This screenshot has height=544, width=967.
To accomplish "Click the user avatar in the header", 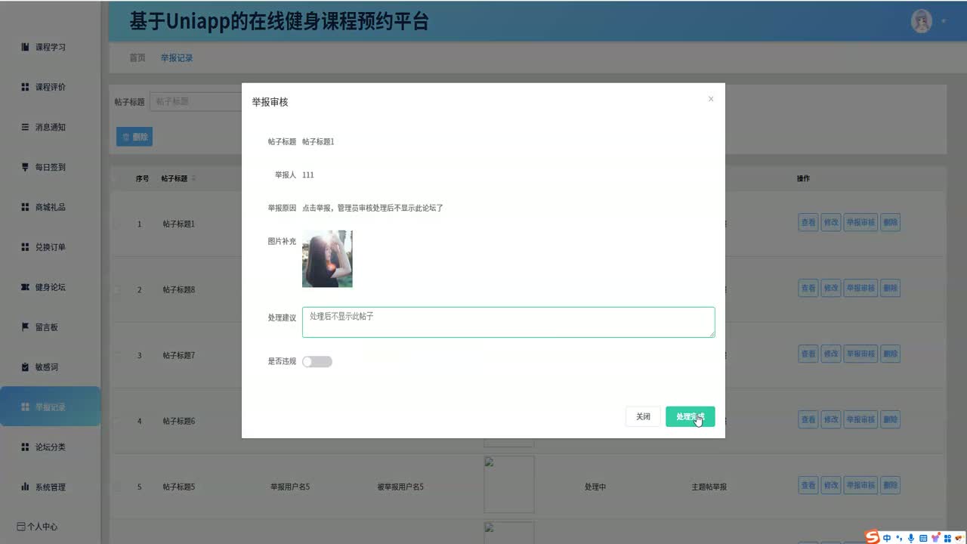I will click(922, 21).
